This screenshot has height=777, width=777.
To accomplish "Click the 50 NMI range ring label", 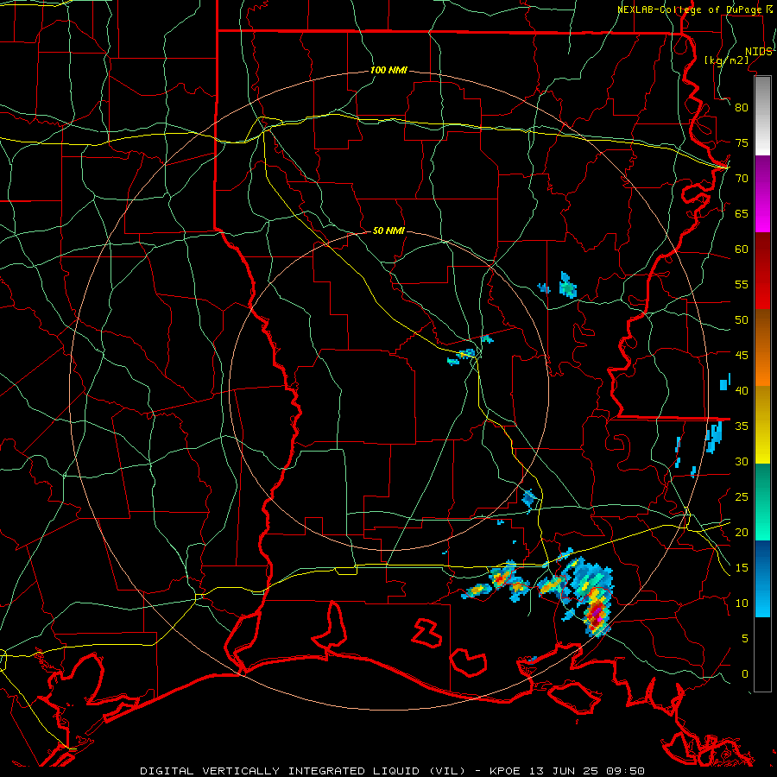I will [388, 231].
